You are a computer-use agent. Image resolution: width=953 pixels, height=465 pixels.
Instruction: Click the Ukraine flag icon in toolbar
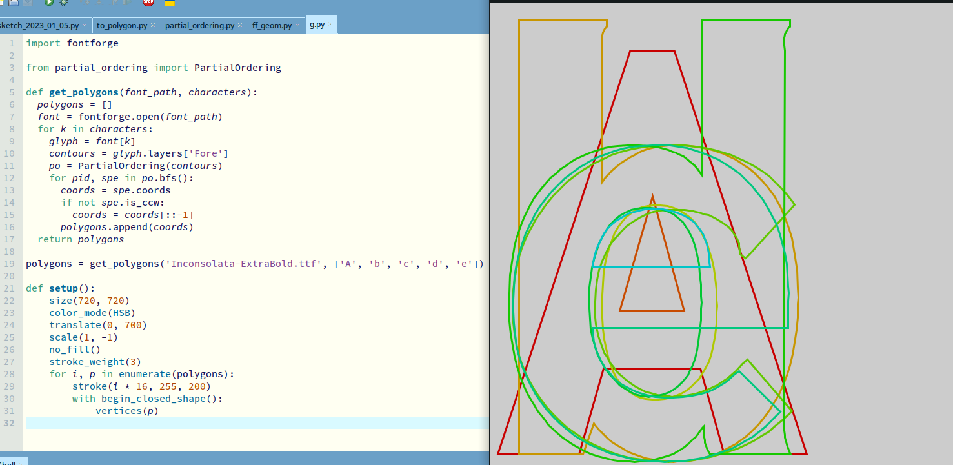pos(170,3)
